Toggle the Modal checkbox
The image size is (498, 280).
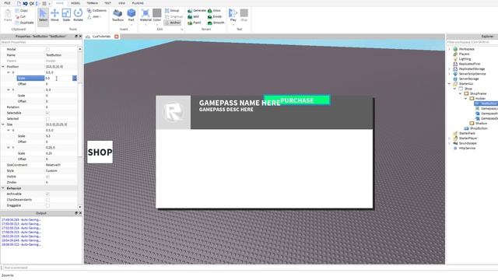coord(47,49)
